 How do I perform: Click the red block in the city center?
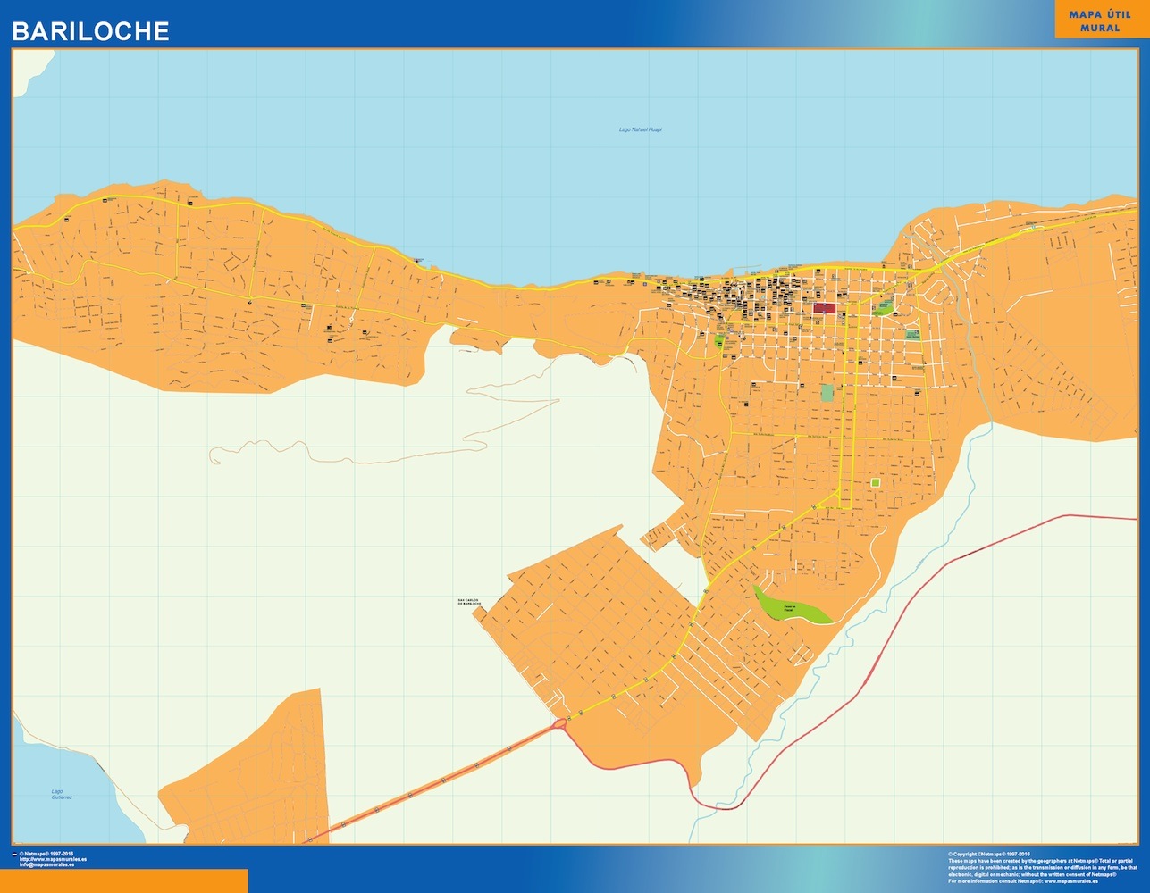pyautogui.click(x=824, y=308)
